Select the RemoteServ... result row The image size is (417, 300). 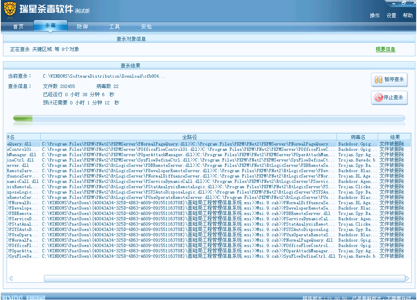point(209,171)
